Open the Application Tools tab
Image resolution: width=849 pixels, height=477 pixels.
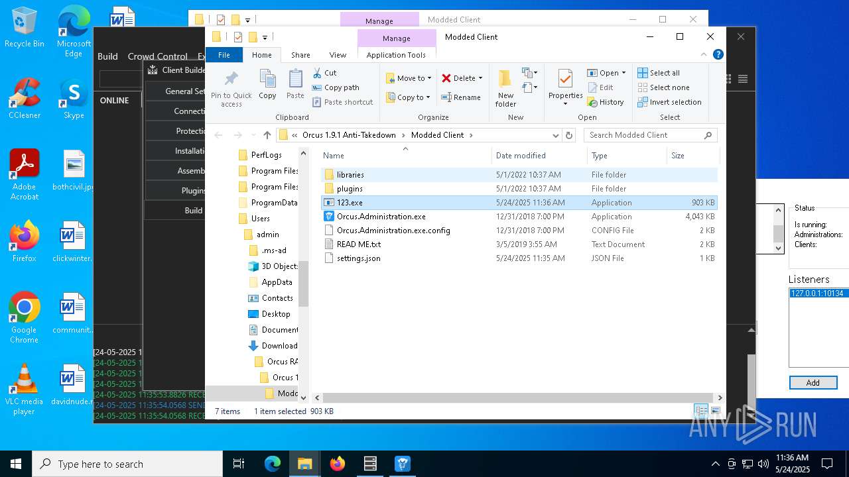396,55
